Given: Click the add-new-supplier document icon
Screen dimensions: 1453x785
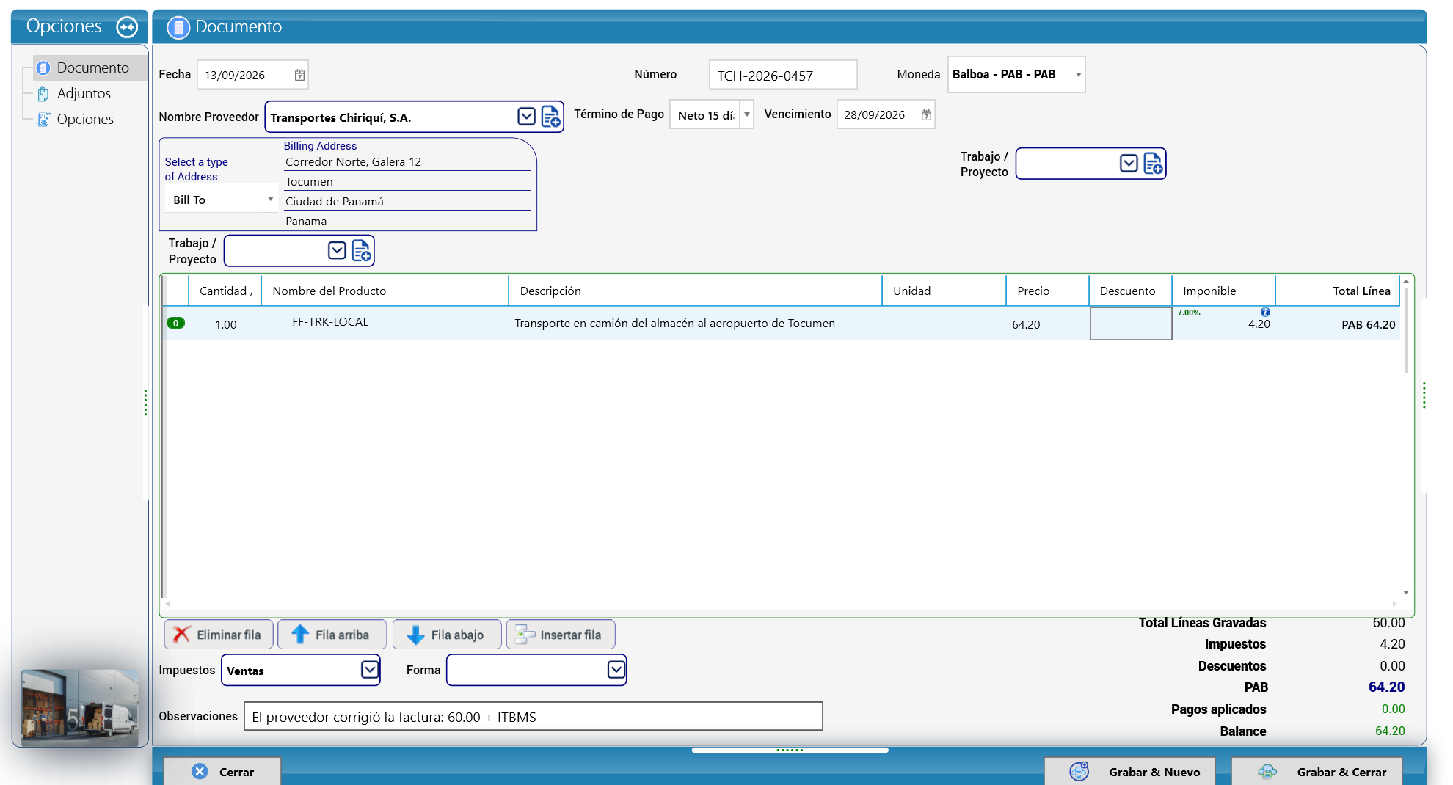Looking at the screenshot, I should tap(551, 117).
